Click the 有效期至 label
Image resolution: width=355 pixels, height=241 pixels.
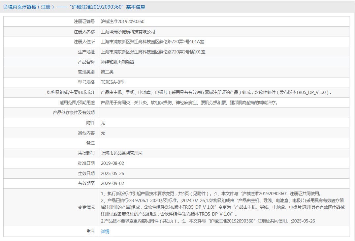pos(86,183)
